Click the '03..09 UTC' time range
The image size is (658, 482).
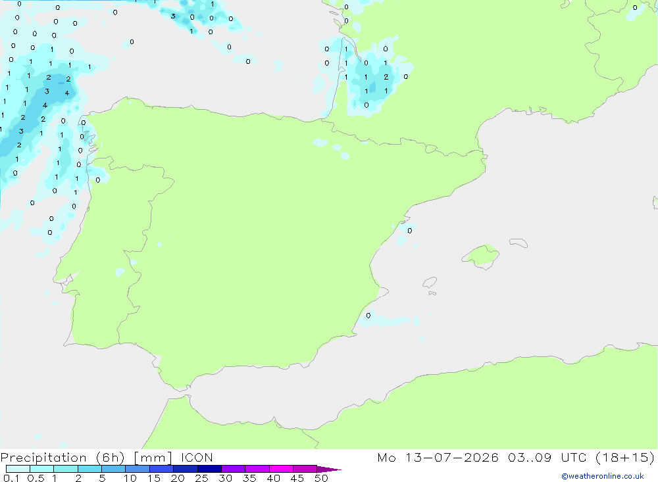pyautogui.click(x=547, y=457)
